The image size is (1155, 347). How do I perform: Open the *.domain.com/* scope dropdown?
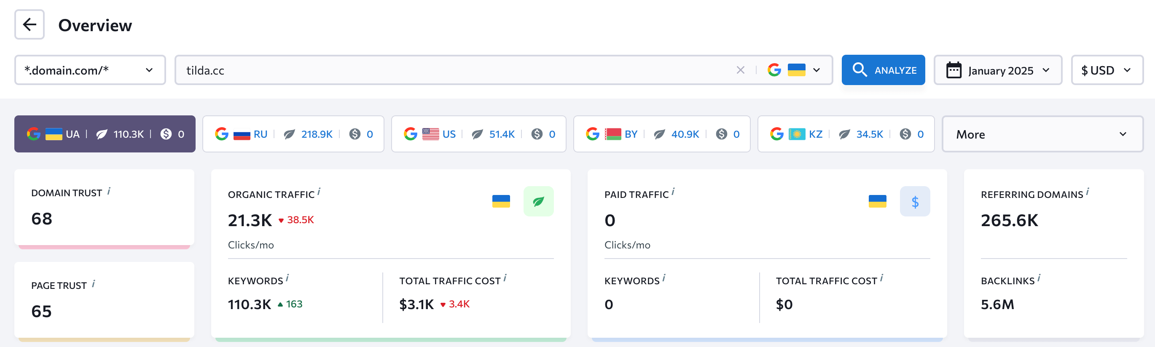pos(90,70)
